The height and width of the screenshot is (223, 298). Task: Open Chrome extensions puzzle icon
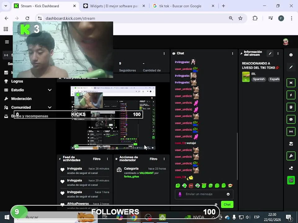tap(255, 18)
